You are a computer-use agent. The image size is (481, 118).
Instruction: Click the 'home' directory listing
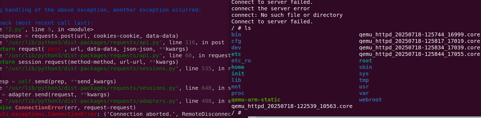238,67
